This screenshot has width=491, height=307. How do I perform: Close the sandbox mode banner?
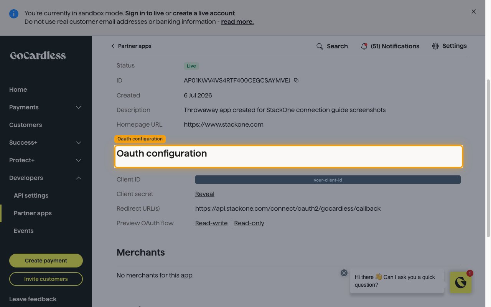(474, 12)
